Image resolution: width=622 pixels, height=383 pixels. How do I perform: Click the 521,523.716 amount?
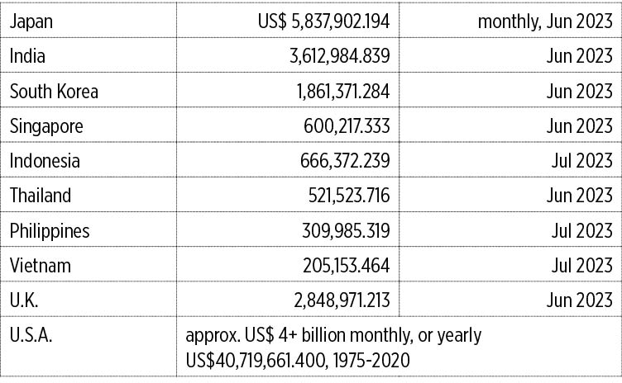click(x=349, y=196)
